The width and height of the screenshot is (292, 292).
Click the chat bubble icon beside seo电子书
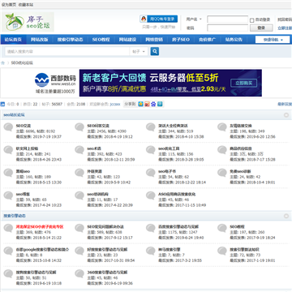151,173
